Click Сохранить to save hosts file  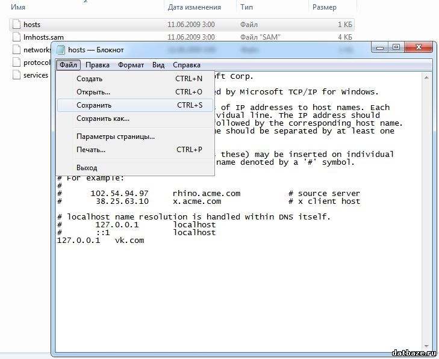click(x=94, y=105)
